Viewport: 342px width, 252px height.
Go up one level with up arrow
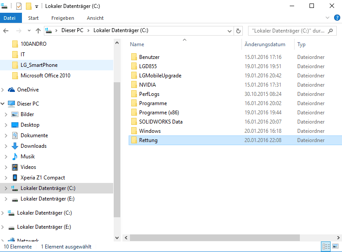tap(38, 31)
